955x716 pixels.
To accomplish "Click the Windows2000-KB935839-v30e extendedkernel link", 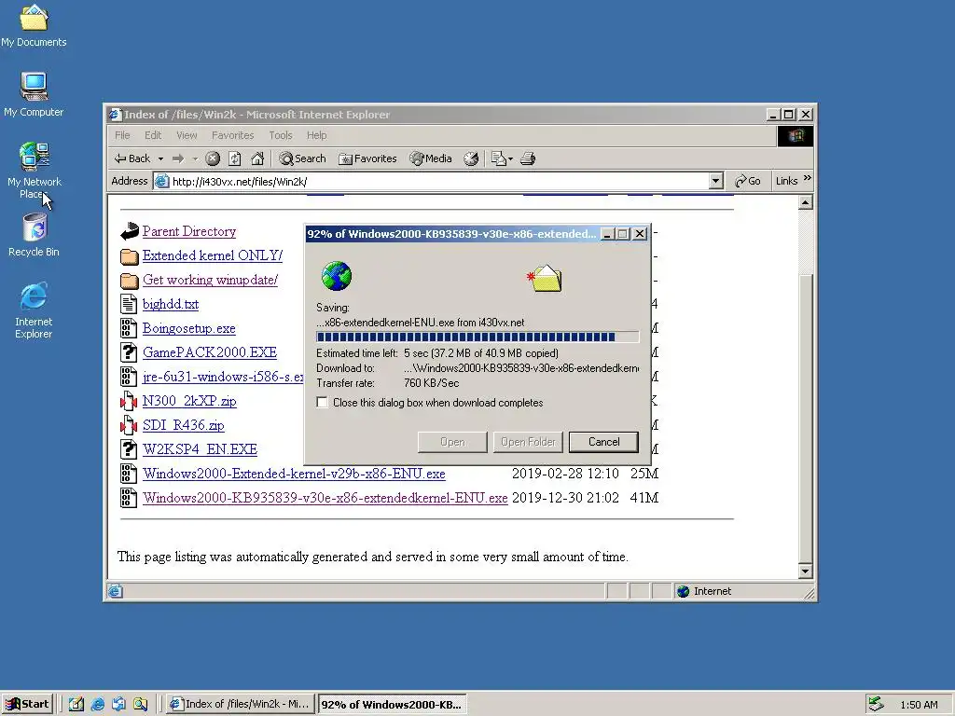I will click(x=325, y=498).
